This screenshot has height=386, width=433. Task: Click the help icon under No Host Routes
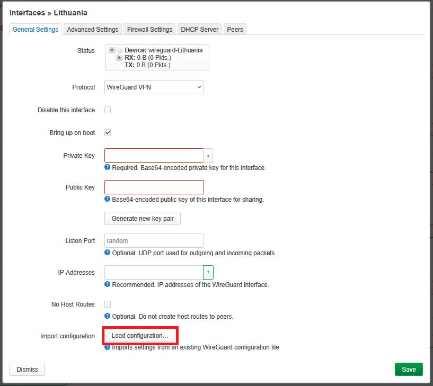tap(108, 317)
